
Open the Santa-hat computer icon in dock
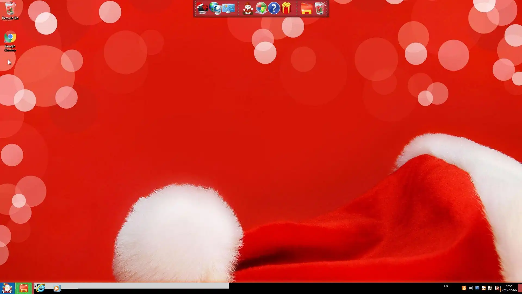point(203,8)
